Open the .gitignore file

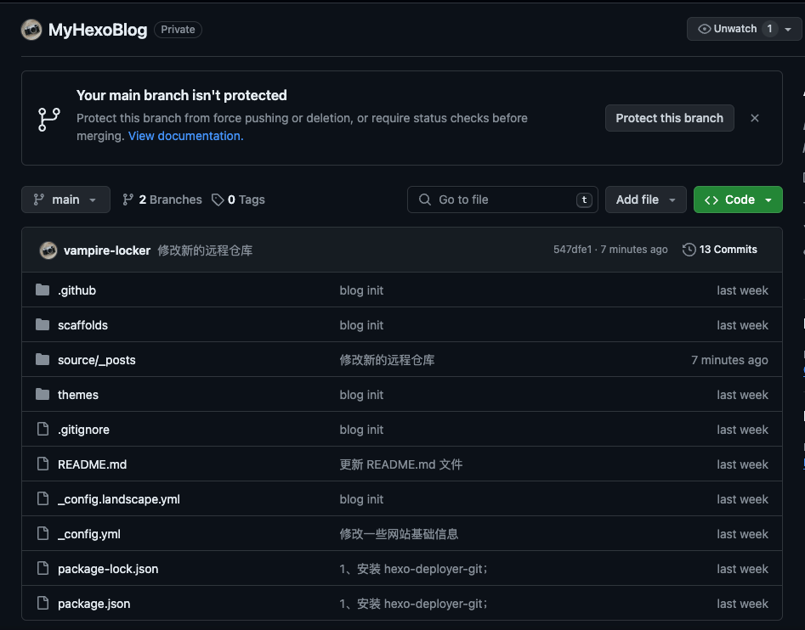[83, 430]
